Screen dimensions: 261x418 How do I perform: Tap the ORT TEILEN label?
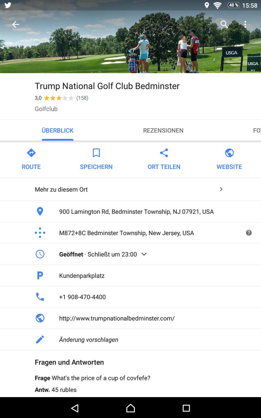(x=164, y=167)
